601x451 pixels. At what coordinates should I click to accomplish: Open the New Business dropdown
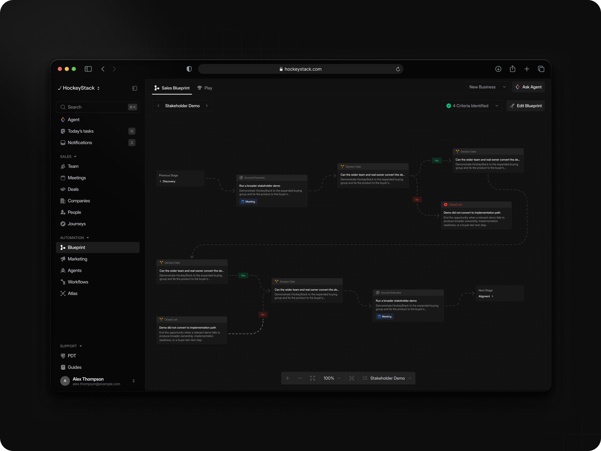pyautogui.click(x=488, y=87)
